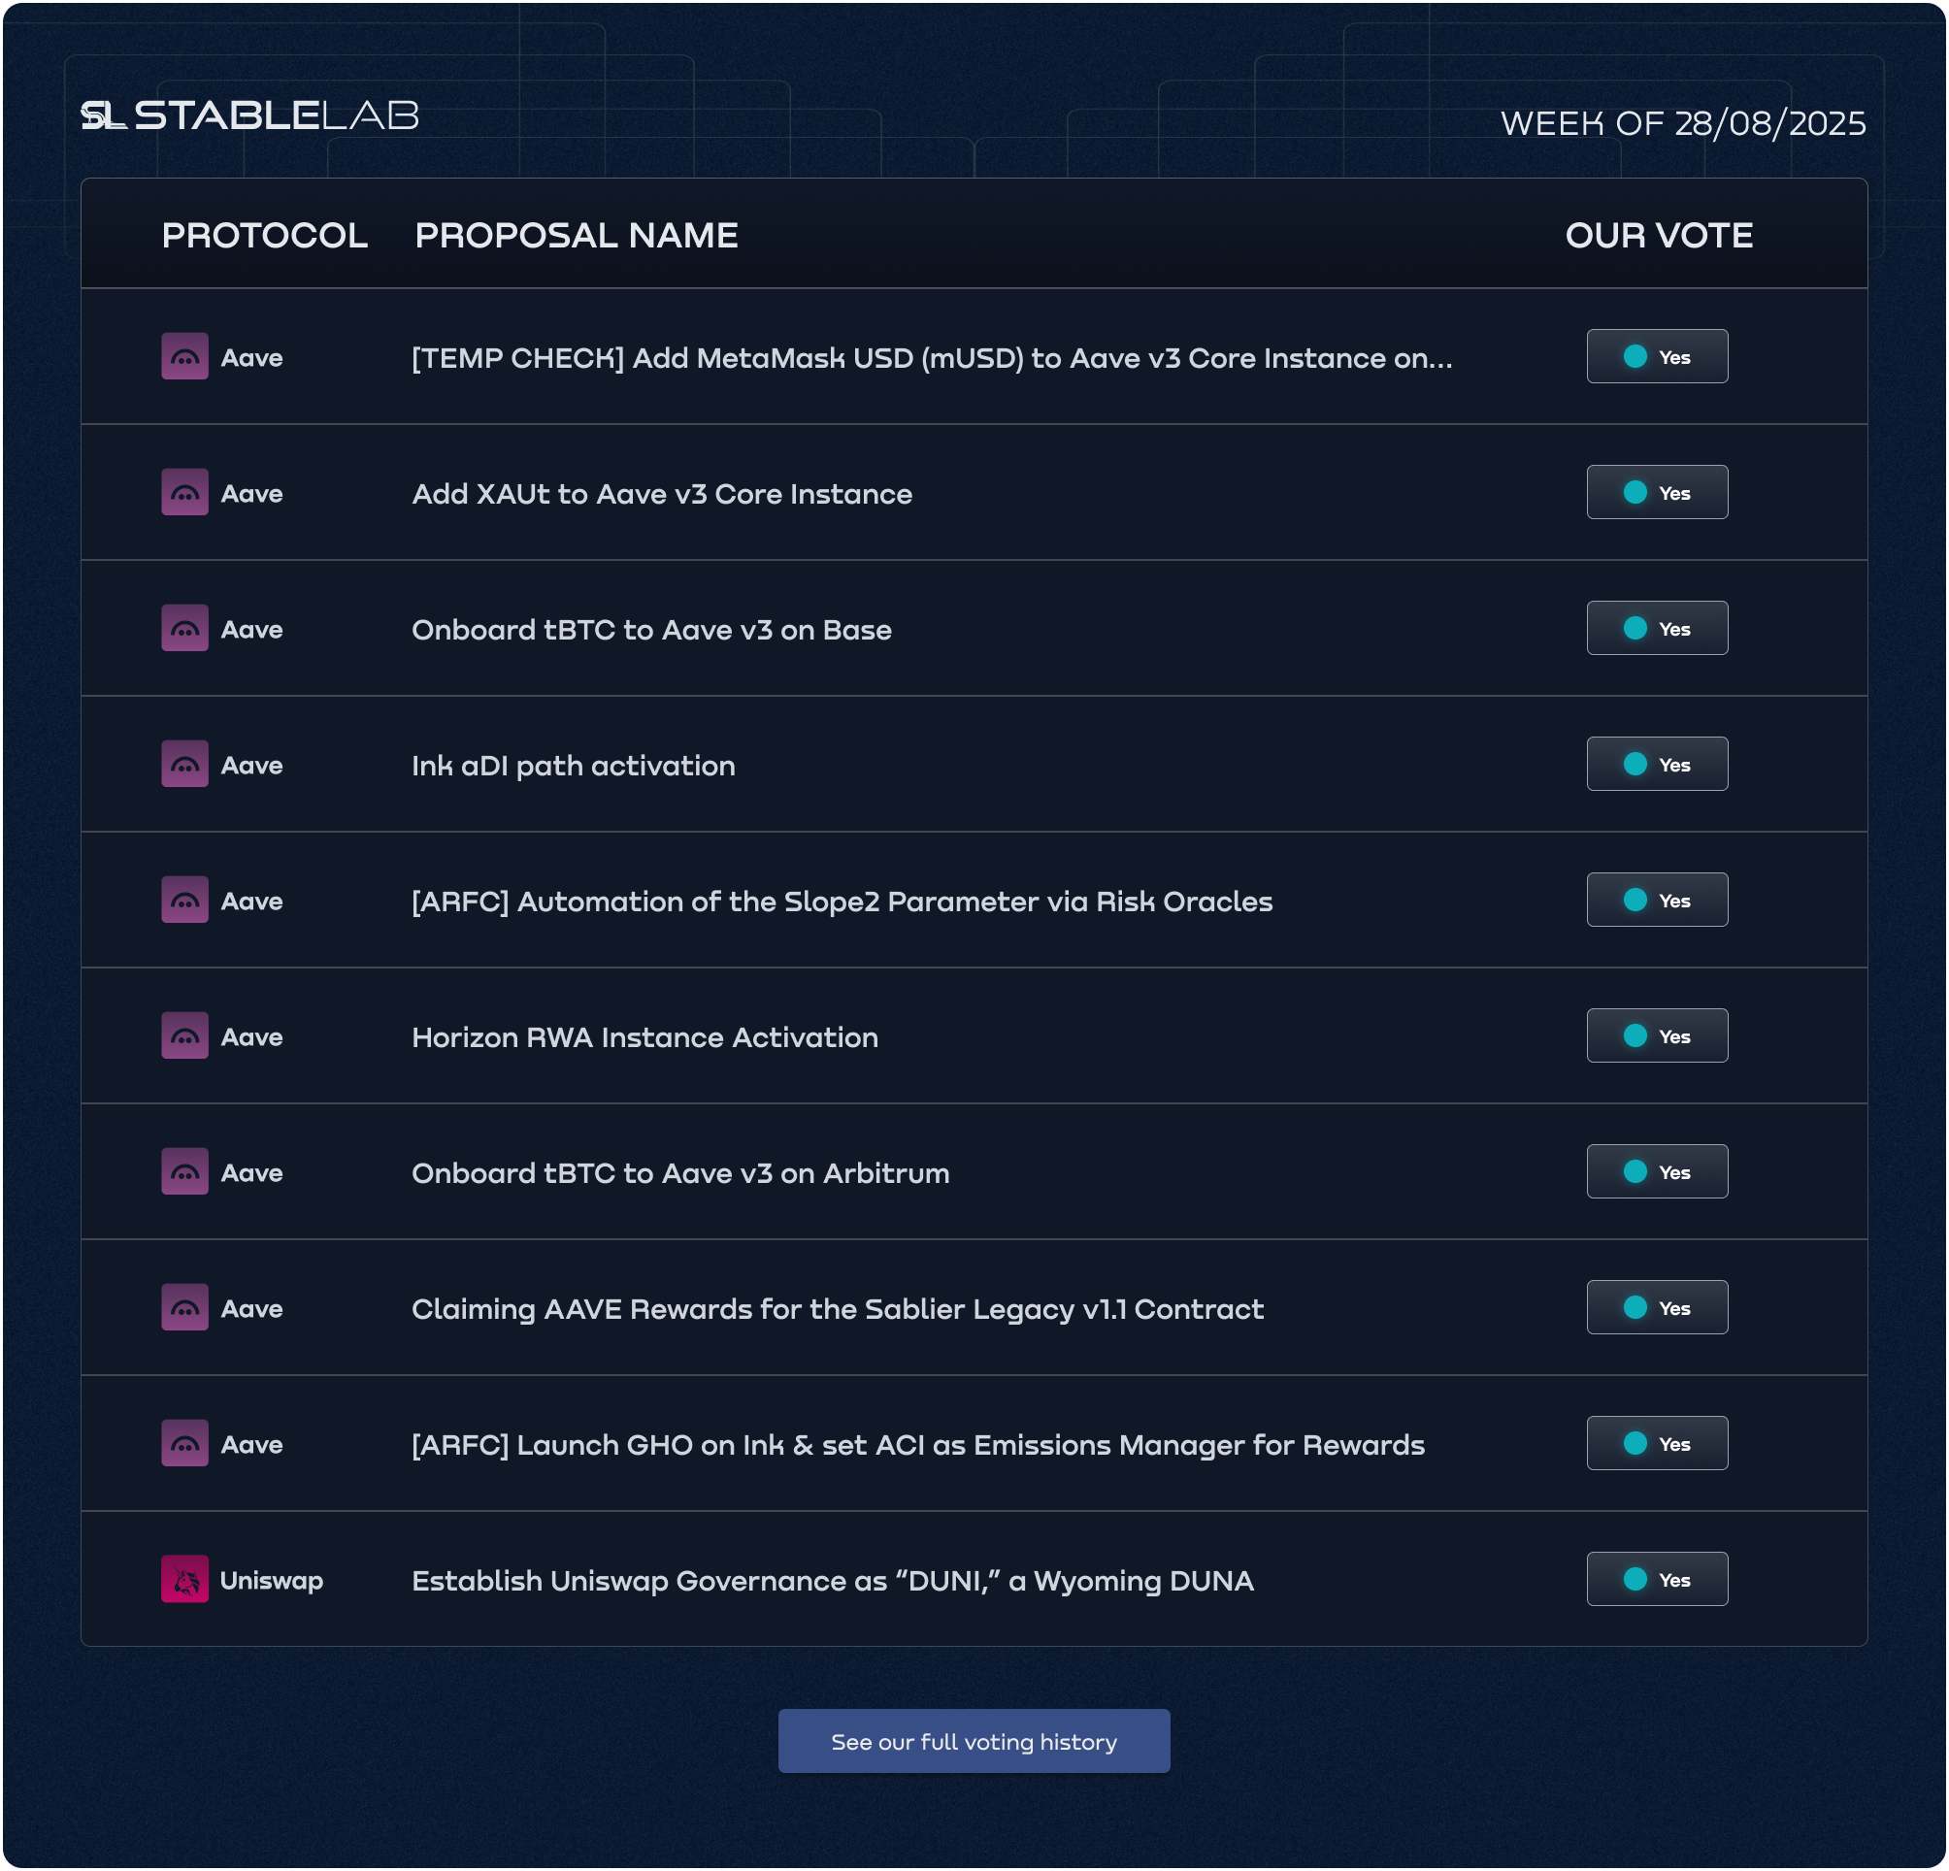Open the Add MetaMask USD temp check proposal
The width and height of the screenshot is (1949, 1871).
coord(932,358)
